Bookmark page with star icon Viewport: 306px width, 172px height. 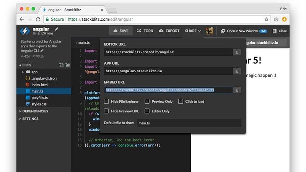[267, 19]
